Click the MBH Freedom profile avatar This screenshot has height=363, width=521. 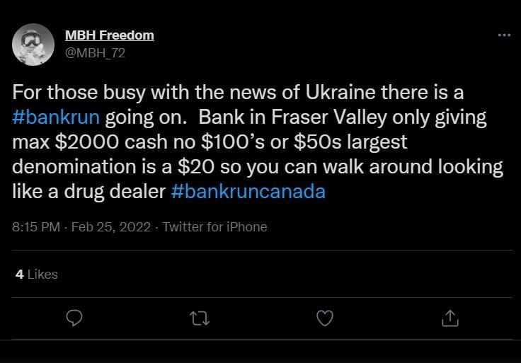coord(33,44)
